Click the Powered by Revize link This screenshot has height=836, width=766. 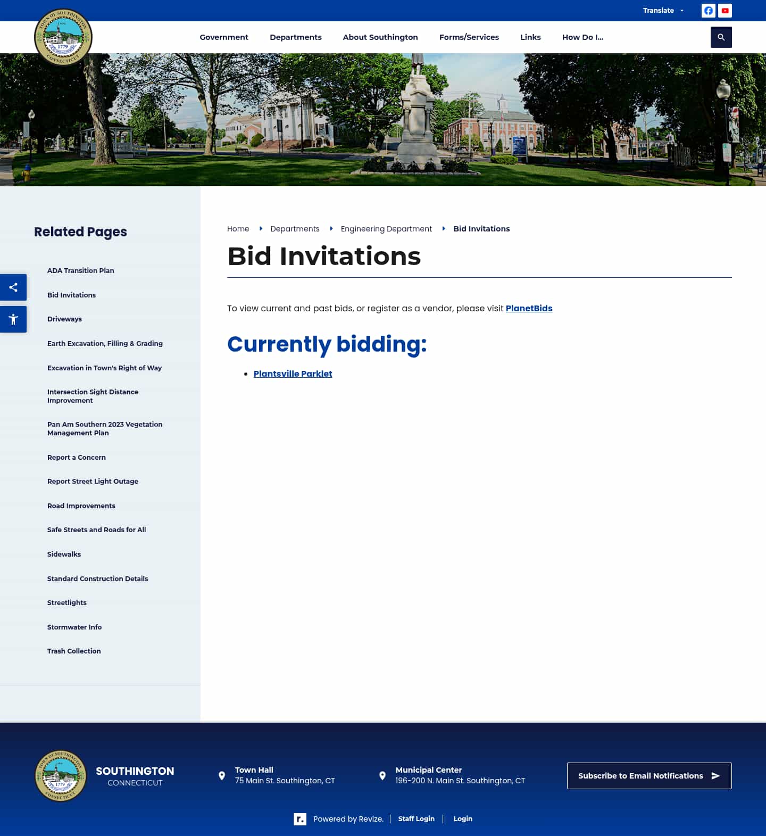click(x=348, y=819)
